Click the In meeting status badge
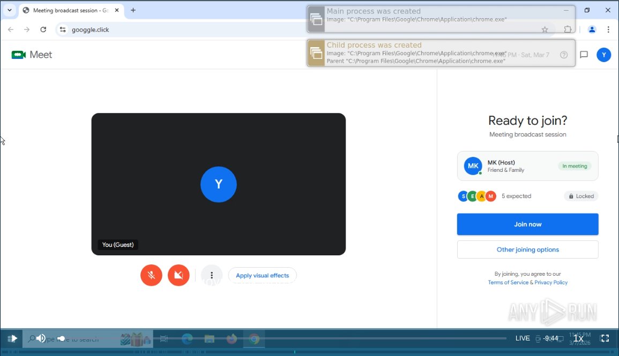This screenshot has height=356, width=619. (x=575, y=166)
